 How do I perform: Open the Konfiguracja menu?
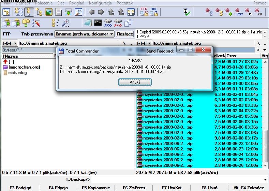tap(100, 3)
